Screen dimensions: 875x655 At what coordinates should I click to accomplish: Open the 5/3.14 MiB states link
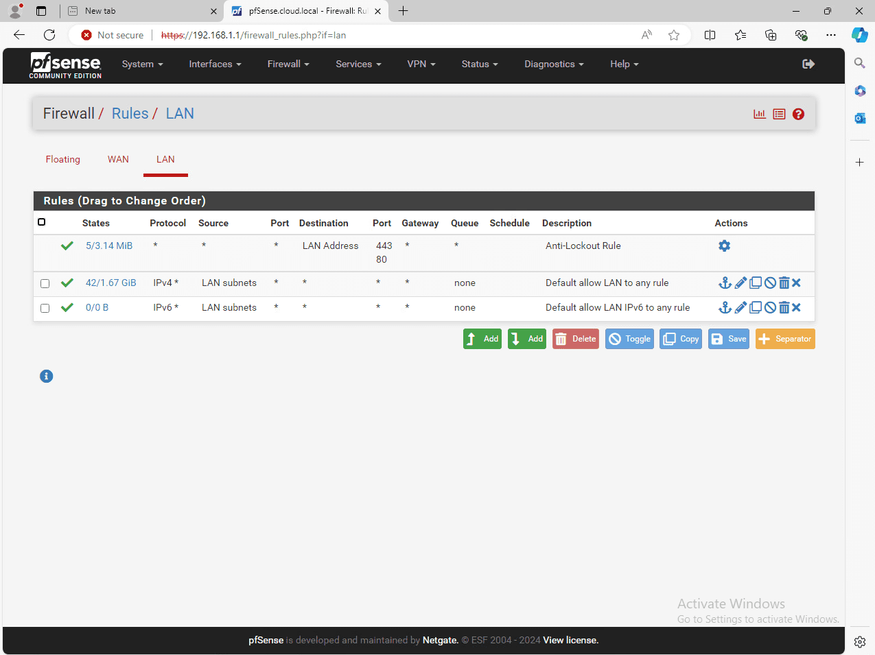pyautogui.click(x=109, y=246)
